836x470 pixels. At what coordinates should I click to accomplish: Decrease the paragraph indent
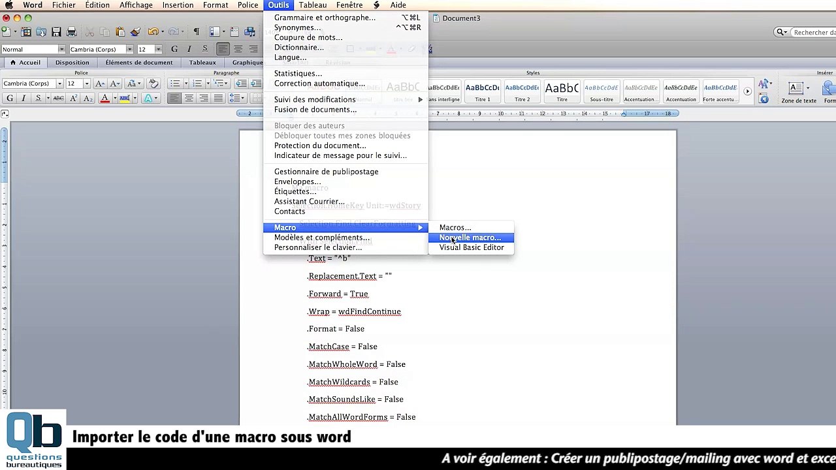[x=241, y=84]
